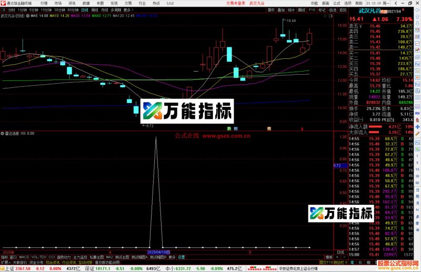421x272 pixels.
Task: Click the minus zoom button near 模板
Action: point(344,257)
